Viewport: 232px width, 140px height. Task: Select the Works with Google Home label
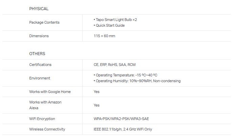click(x=50, y=92)
